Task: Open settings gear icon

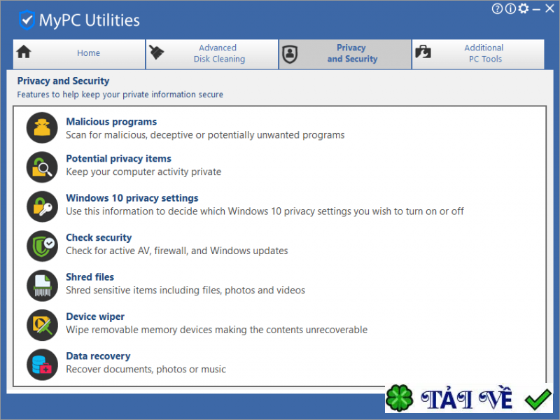Action: click(523, 8)
